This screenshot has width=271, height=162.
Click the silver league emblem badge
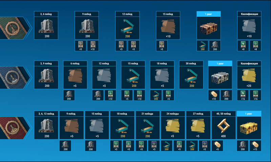coord(12,78)
